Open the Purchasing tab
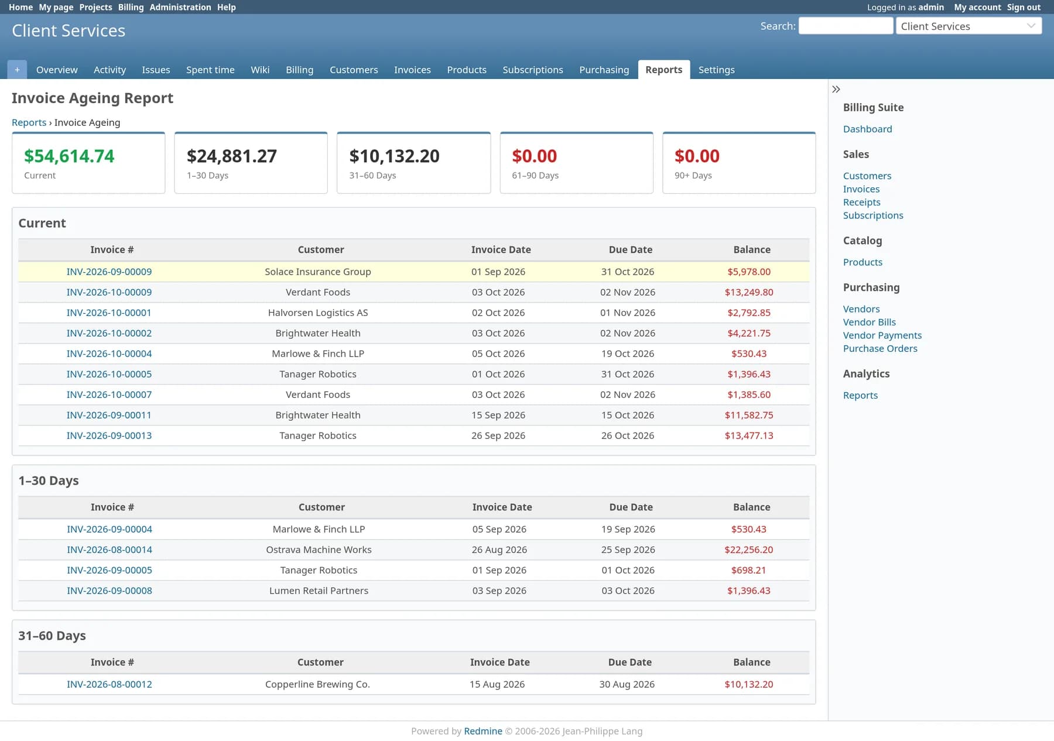This screenshot has width=1054, height=741. click(604, 70)
